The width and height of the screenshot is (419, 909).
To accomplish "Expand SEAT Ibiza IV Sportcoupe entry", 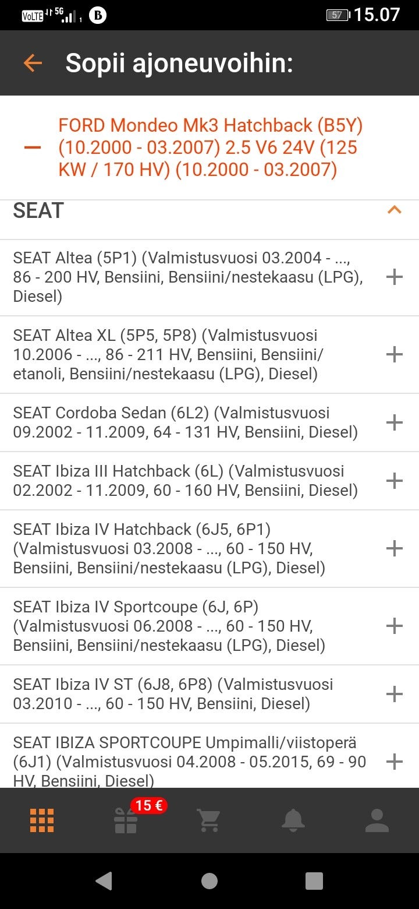I will tap(394, 626).
